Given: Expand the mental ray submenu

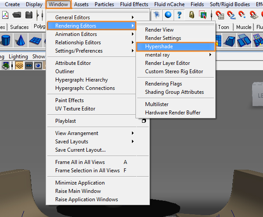Looking at the screenshot, I should click(175, 55).
